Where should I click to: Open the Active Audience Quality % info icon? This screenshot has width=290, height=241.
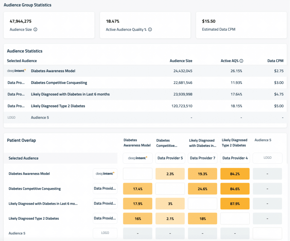[150, 29]
